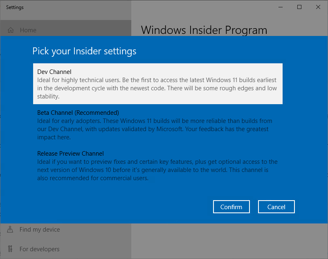Screen dimensions: 328x259
Task: Cancel the Insider settings dialog
Action: [276, 207]
